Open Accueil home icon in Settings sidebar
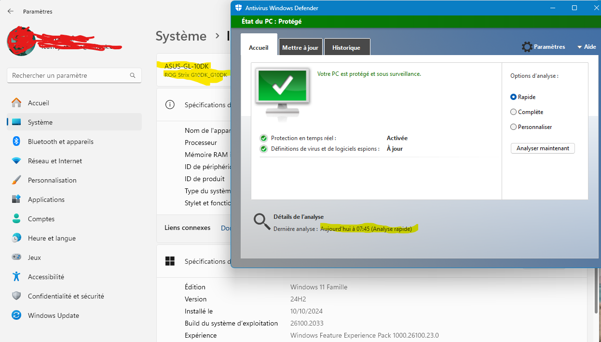This screenshot has height=342, width=601. 16,103
